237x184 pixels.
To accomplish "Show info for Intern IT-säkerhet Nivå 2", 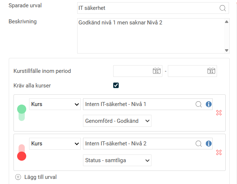I will coord(209,144).
